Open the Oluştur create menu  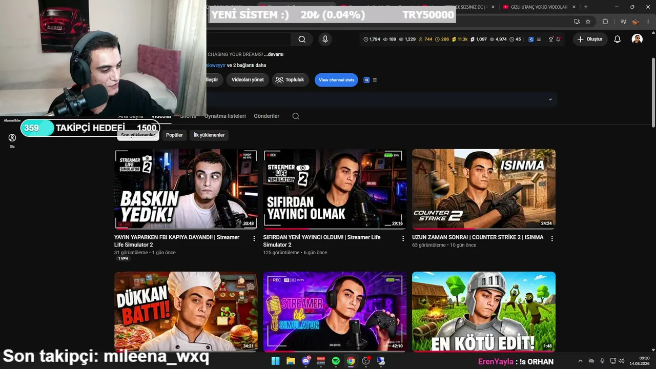pos(590,39)
